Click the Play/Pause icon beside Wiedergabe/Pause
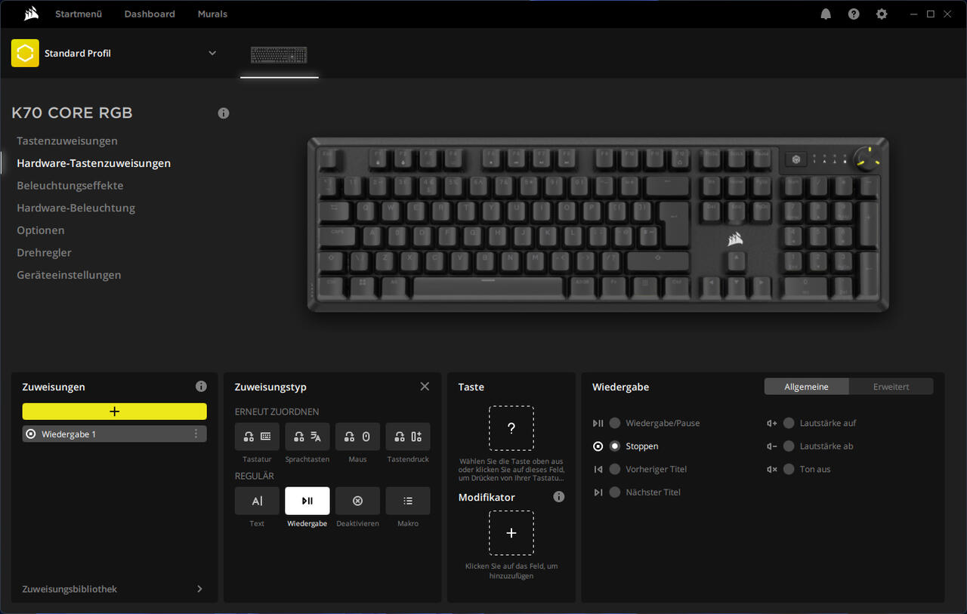The image size is (967, 614). (x=598, y=423)
